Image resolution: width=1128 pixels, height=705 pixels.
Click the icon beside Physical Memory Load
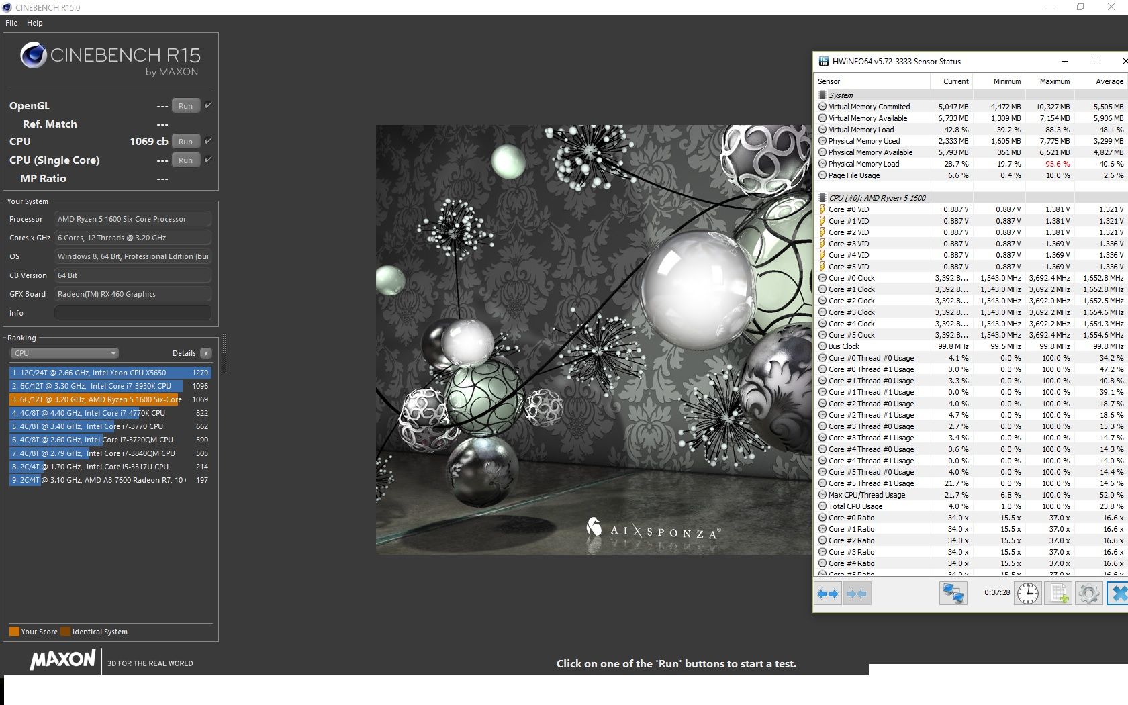822,164
